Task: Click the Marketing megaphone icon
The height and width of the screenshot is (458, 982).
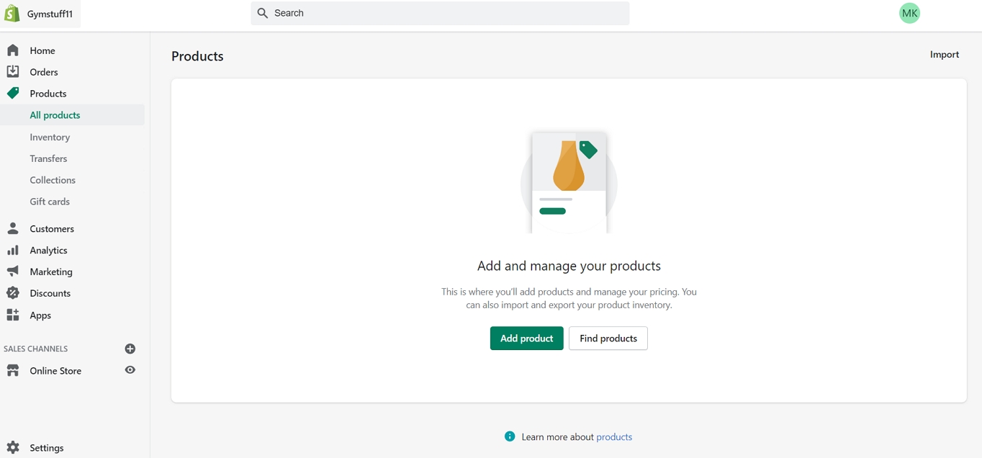Action: 13,271
